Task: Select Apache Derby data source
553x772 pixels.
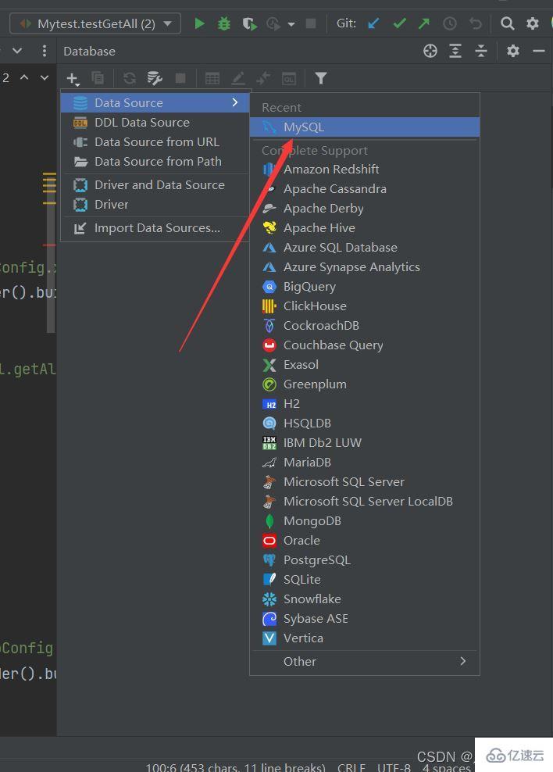Action: [x=365, y=209]
